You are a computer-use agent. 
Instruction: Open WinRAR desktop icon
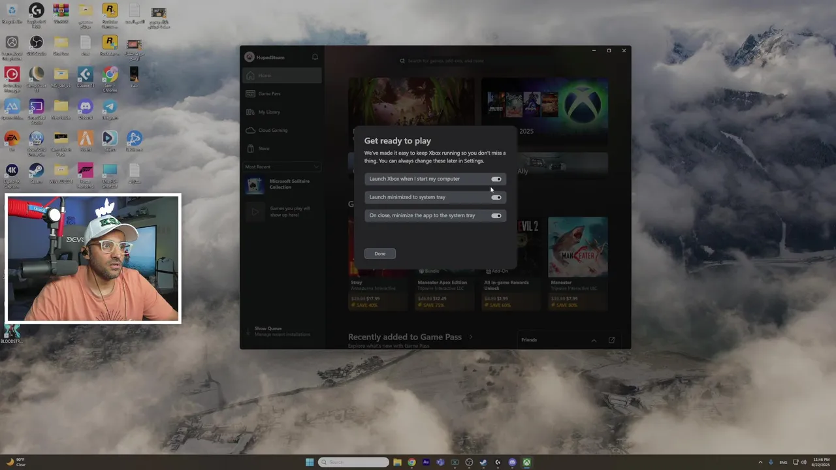61,13
